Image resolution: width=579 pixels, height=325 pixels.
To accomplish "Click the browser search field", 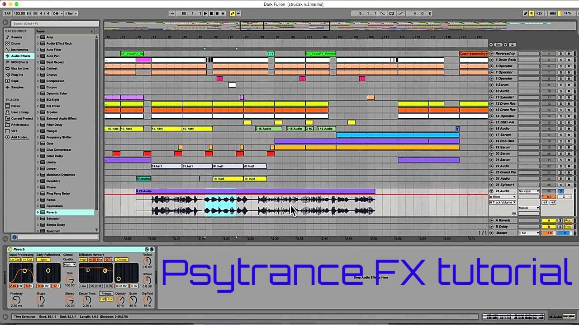I will 54,23.
